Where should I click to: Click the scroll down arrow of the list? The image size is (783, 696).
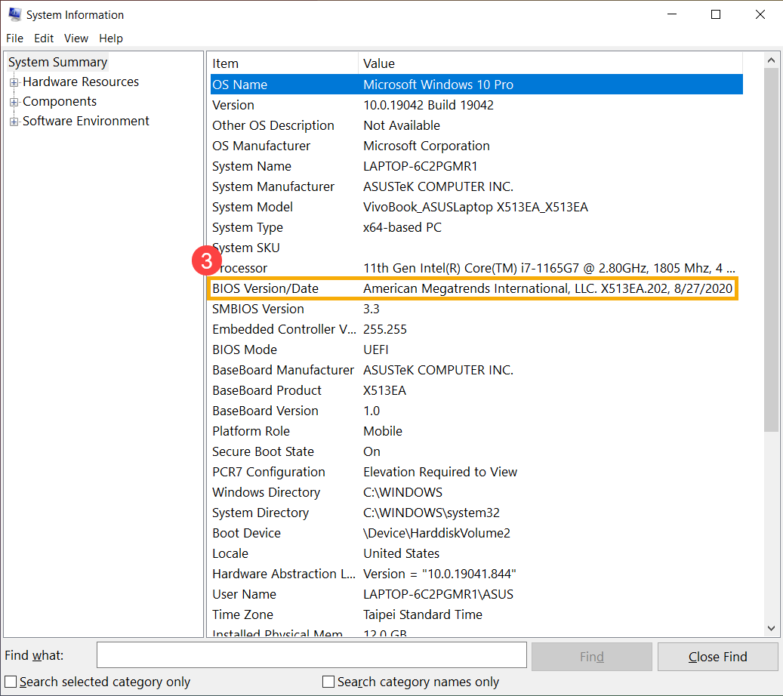[x=771, y=628]
